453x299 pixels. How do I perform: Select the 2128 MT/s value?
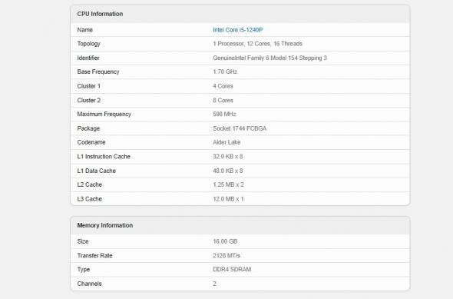226,255
